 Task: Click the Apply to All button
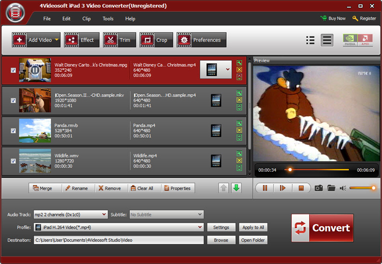pyautogui.click(x=253, y=227)
